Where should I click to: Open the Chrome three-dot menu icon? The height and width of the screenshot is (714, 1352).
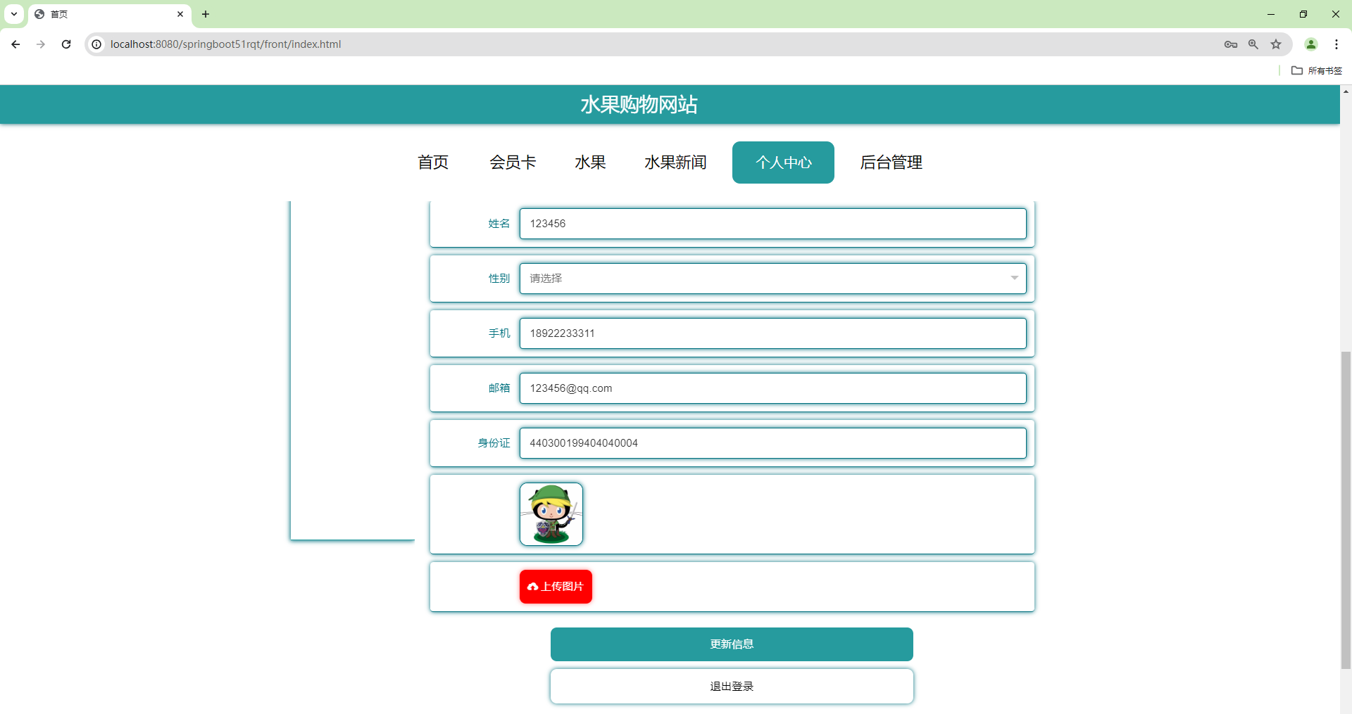[x=1337, y=44]
